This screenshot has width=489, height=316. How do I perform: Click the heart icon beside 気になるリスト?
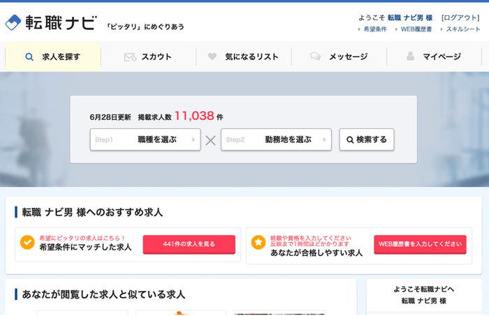[x=212, y=57]
